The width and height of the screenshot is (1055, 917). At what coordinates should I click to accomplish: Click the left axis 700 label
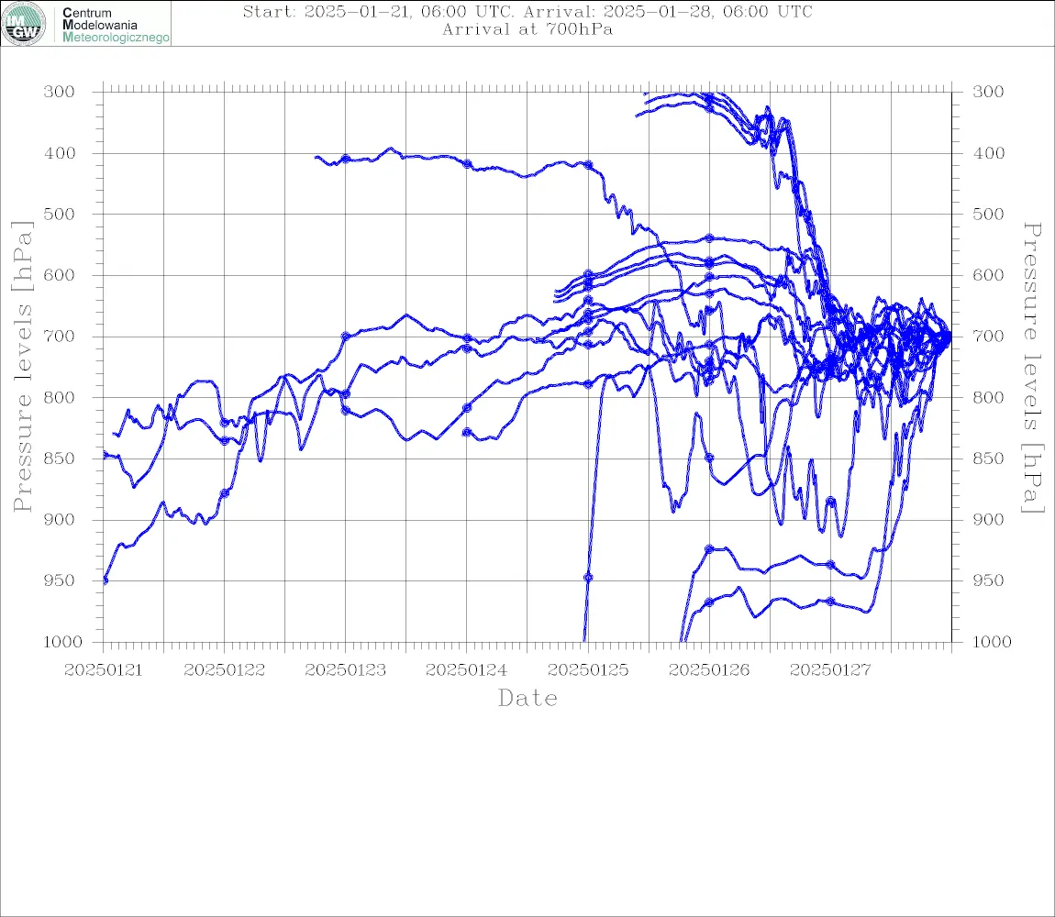(x=60, y=337)
